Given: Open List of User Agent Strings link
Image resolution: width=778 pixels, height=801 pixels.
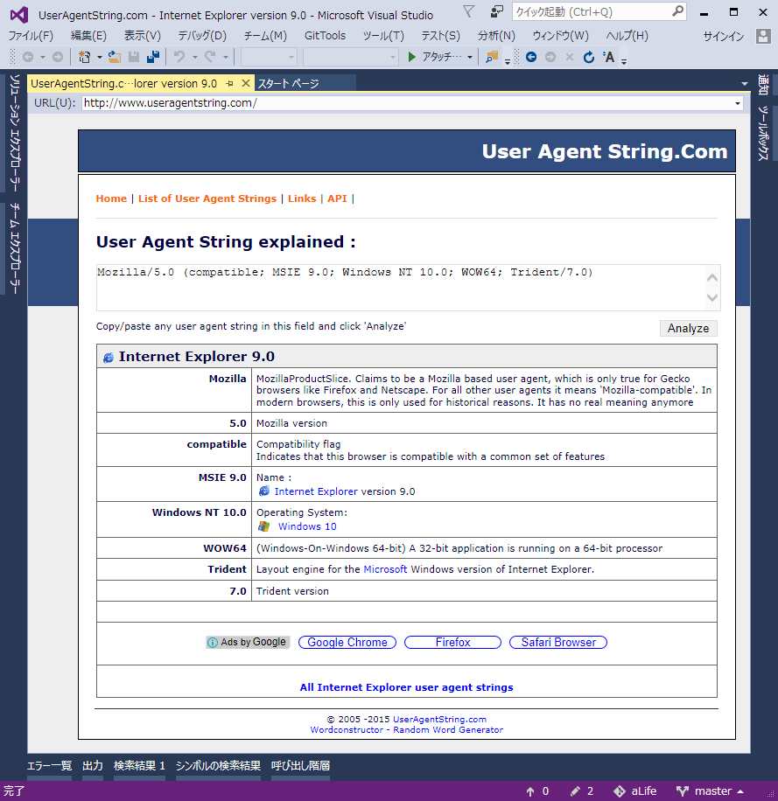Looking at the screenshot, I should pyautogui.click(x=207, y=199).
